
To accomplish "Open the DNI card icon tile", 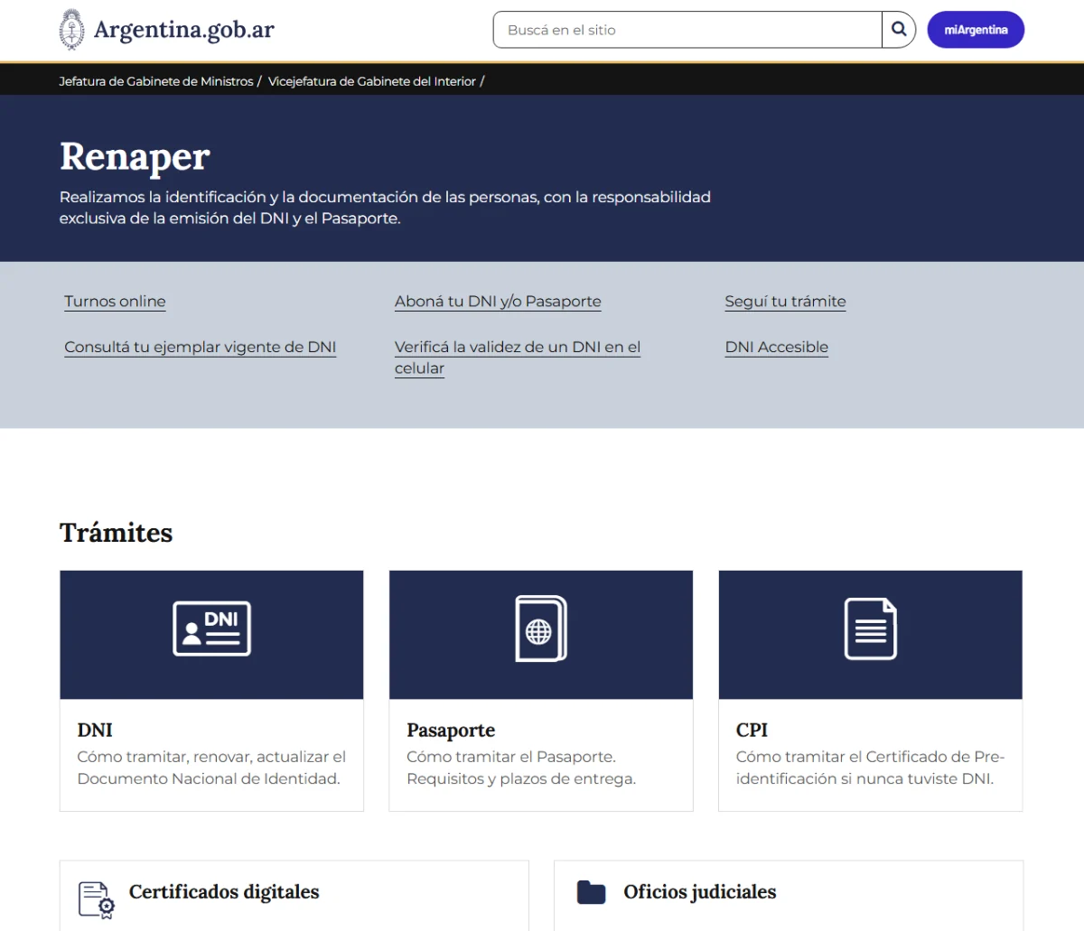I will pyautogui.click(x=211, y=635).
